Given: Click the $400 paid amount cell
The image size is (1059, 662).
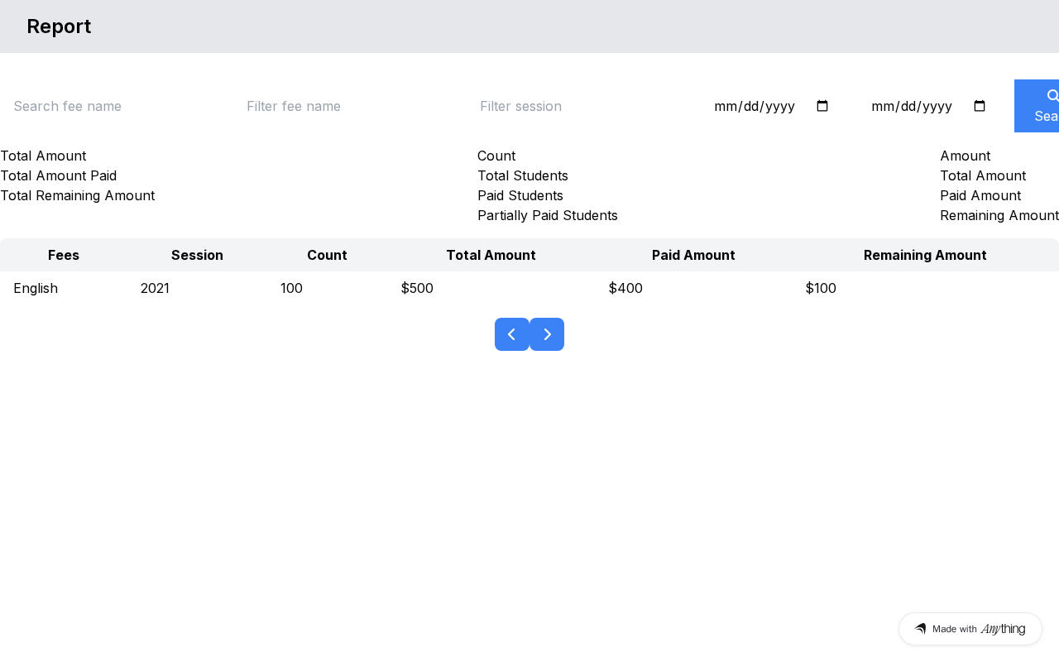Looking at the screenshot, I should 625,288.
